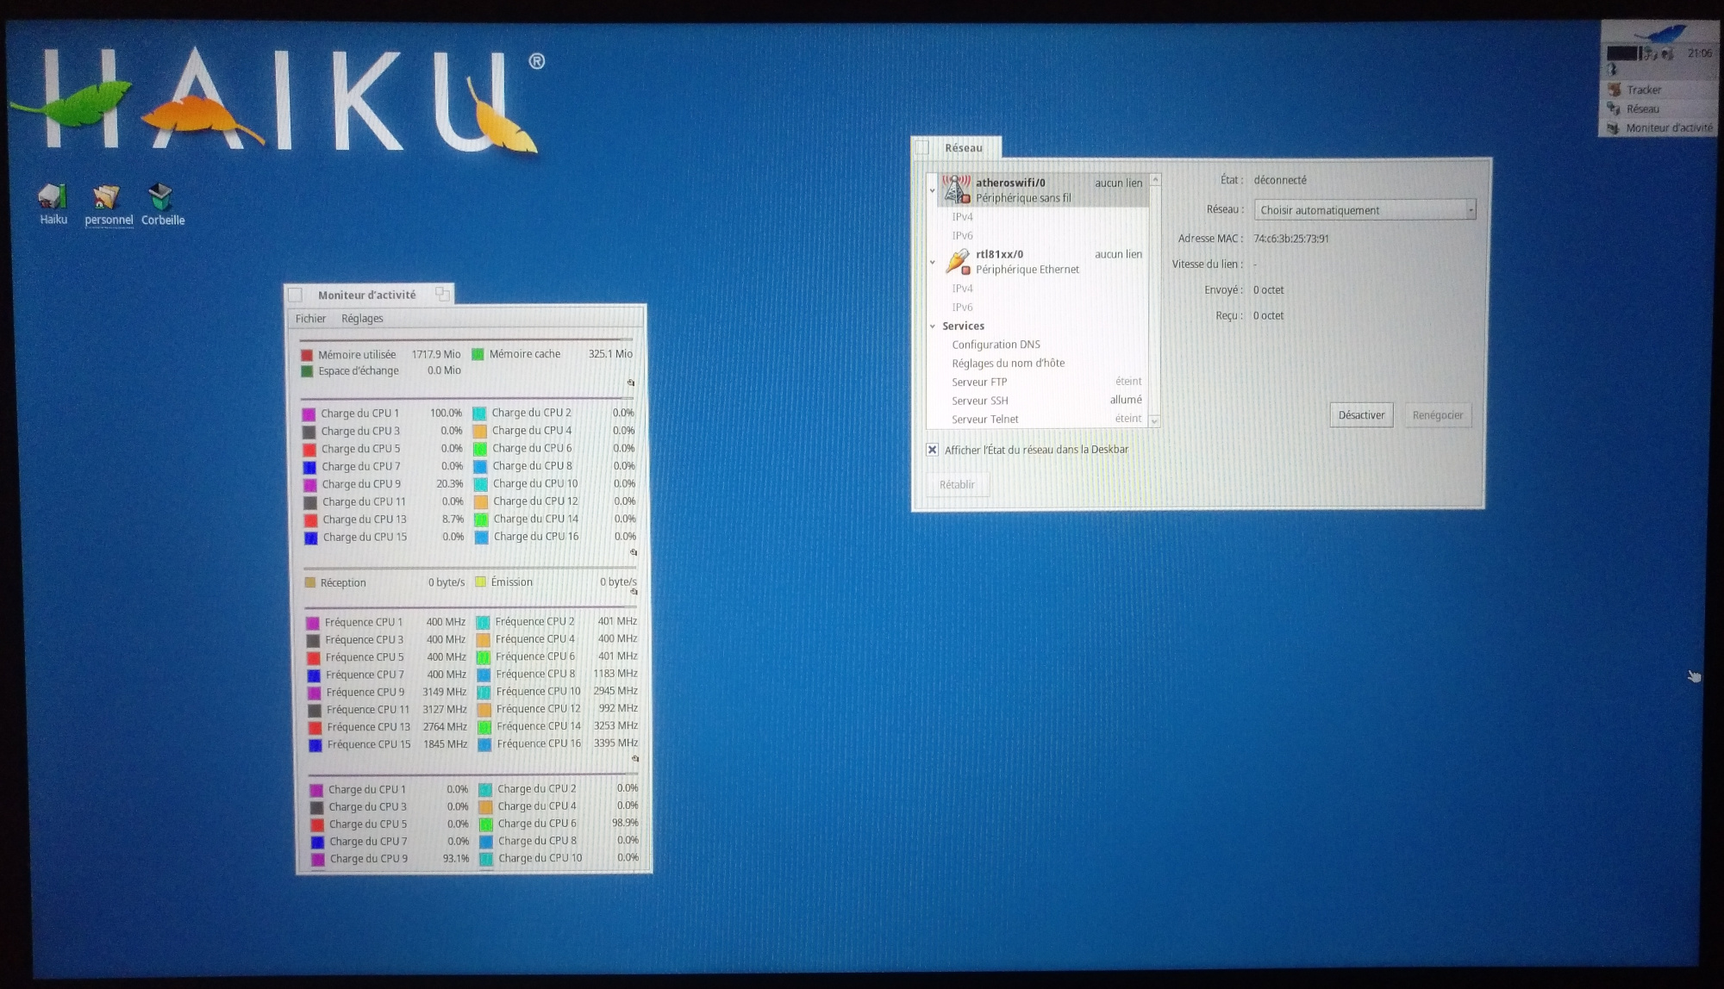1724x989 pixels.
Task: Collapse the rtl81xx/0 device tree
Action: click(x=933, y=262)
